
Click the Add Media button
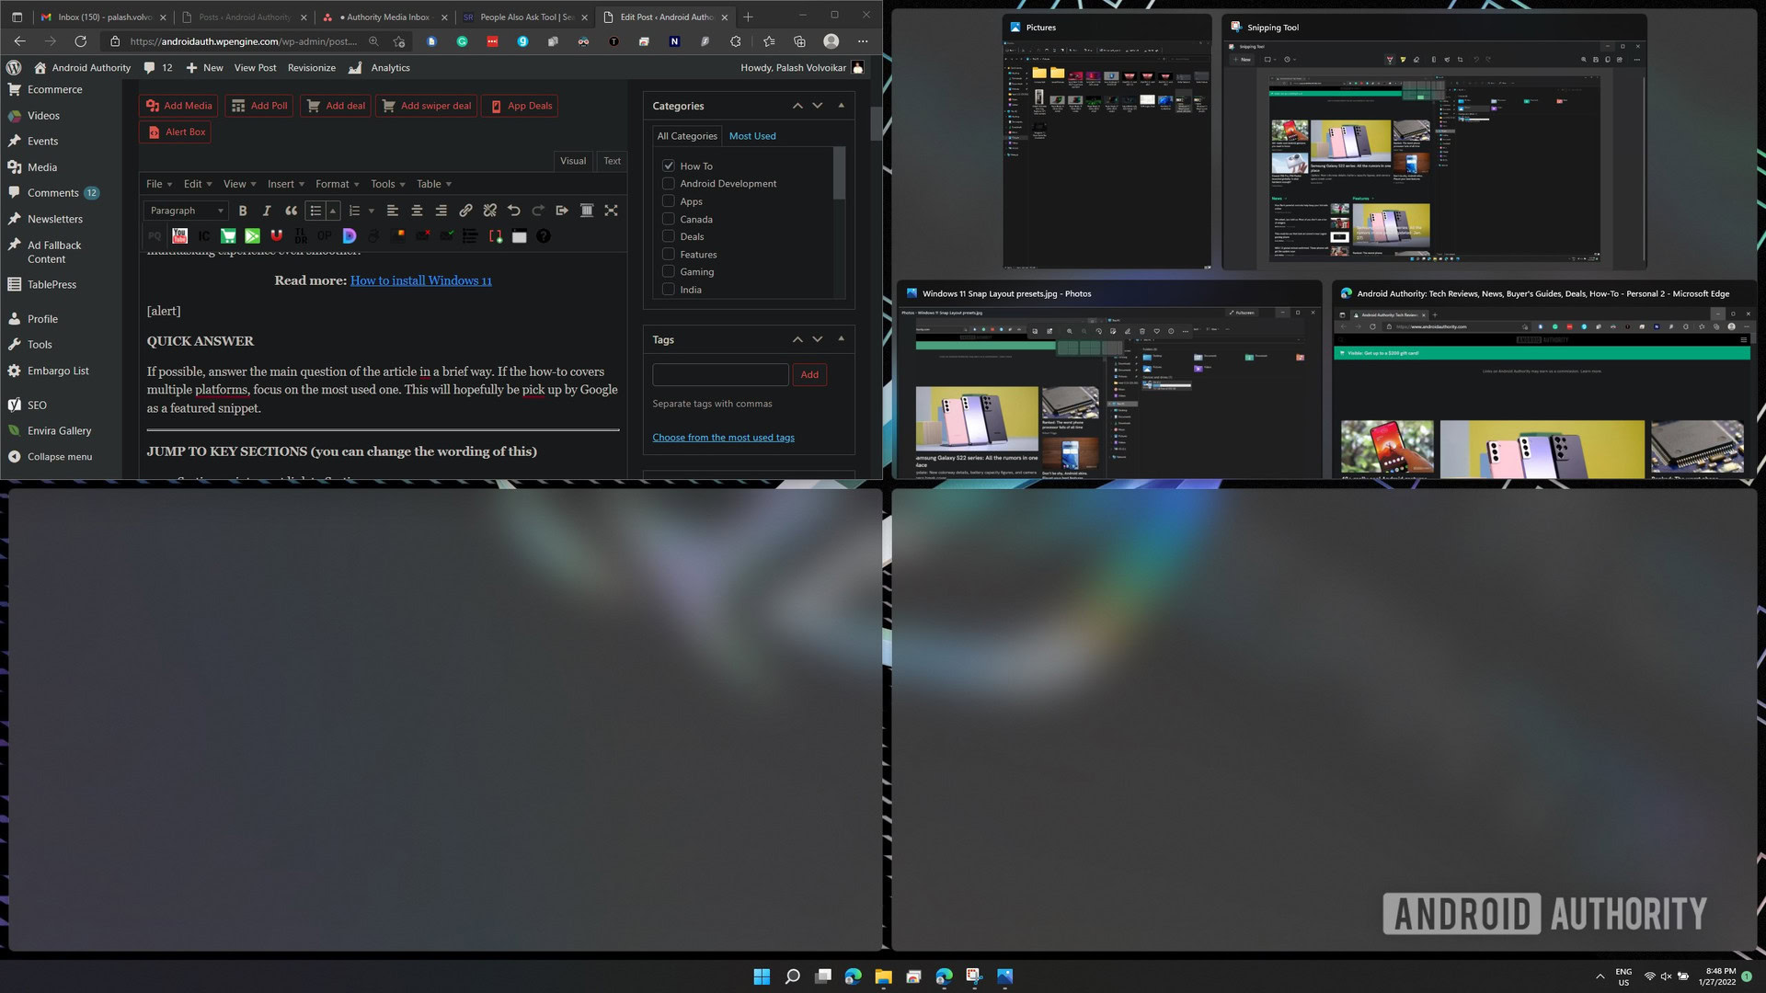click(178, 106)
